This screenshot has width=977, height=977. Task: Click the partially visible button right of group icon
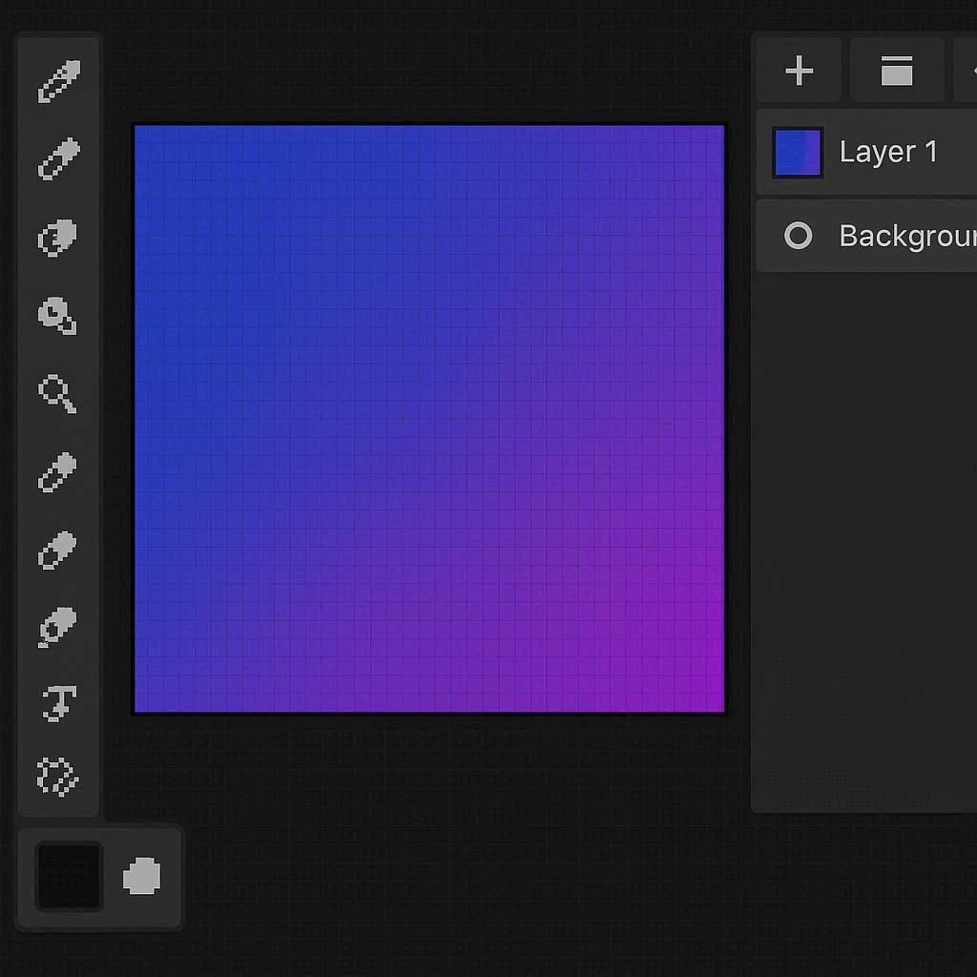[967, 71]
